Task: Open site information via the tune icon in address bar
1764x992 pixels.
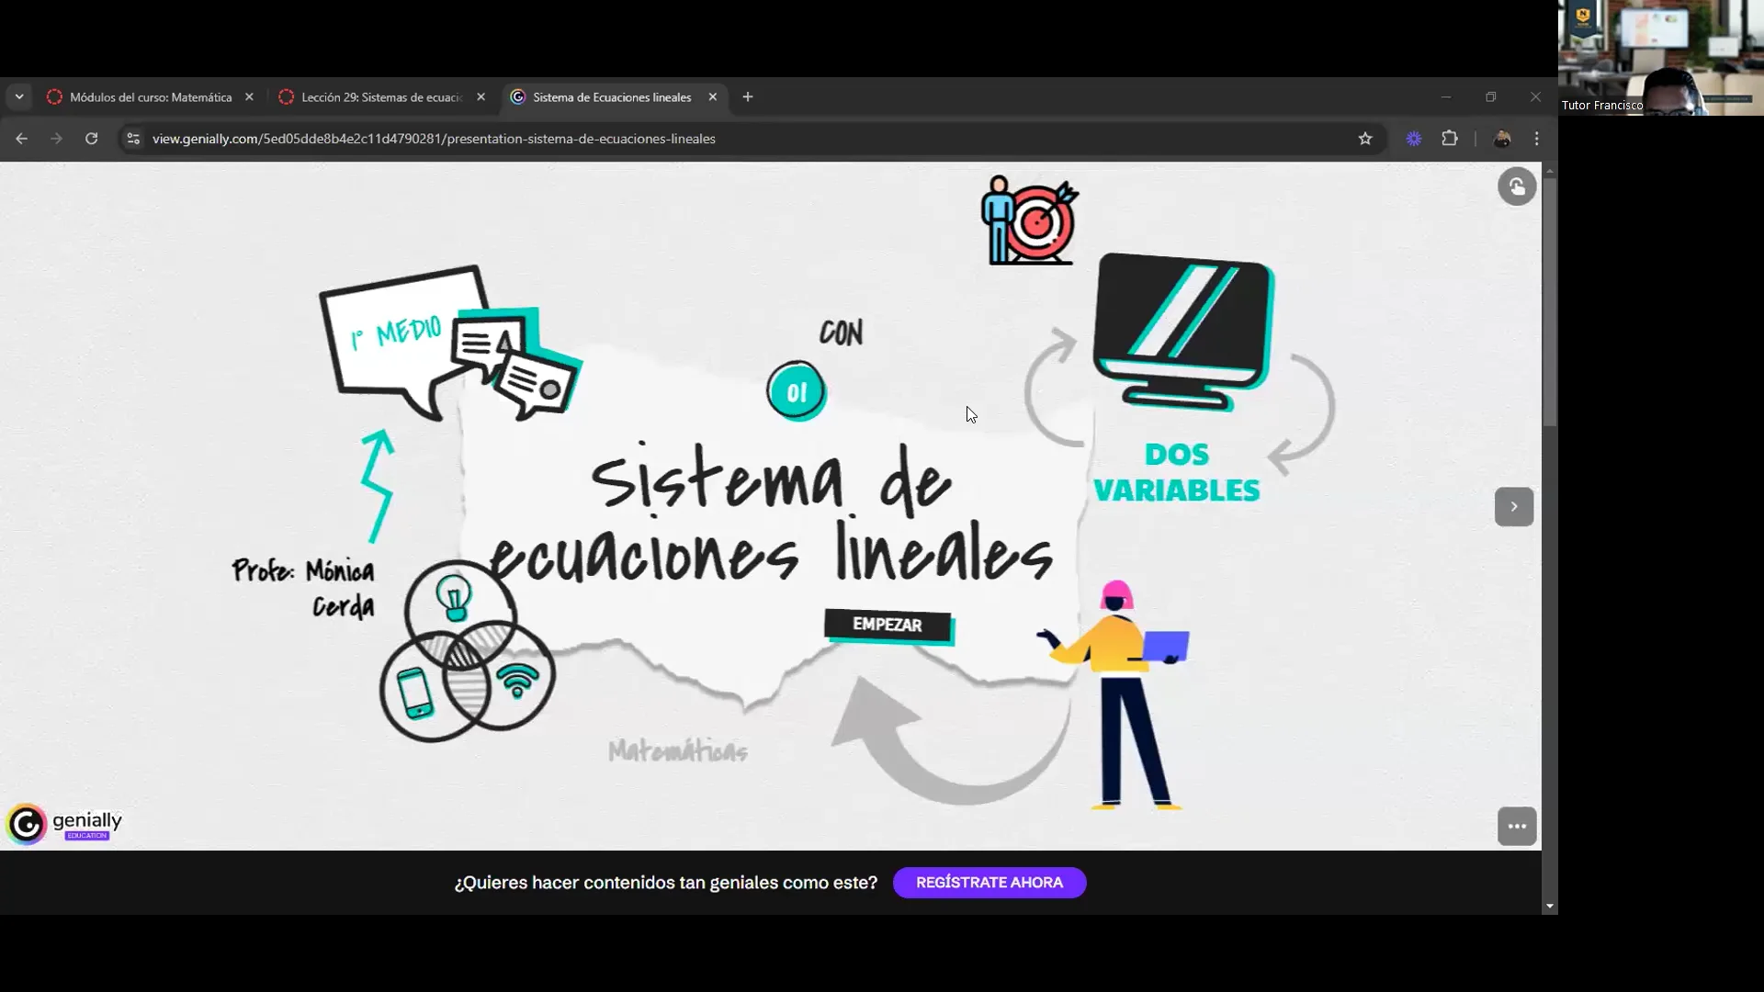Action: pos(132,139)
